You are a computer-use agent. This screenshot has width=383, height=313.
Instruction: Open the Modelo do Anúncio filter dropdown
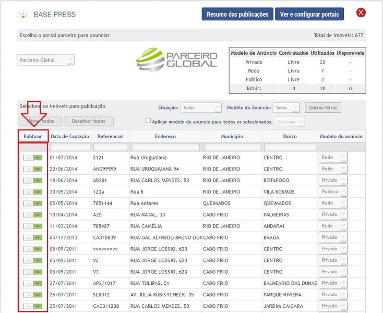pos(287,107)
